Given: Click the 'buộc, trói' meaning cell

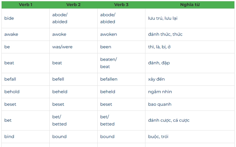Looking at the screenshot, I should click(190, 137).
